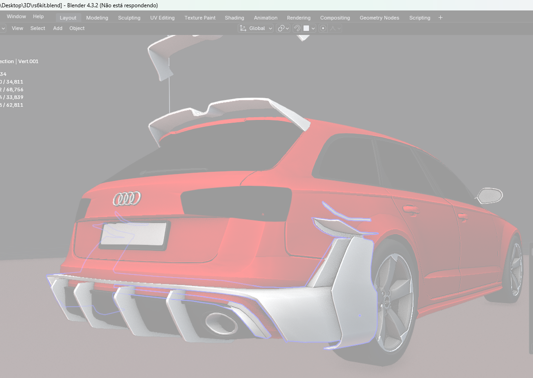Switch to the Shading workspace tab
The image size is (533, 378).
tap(234, 18)
